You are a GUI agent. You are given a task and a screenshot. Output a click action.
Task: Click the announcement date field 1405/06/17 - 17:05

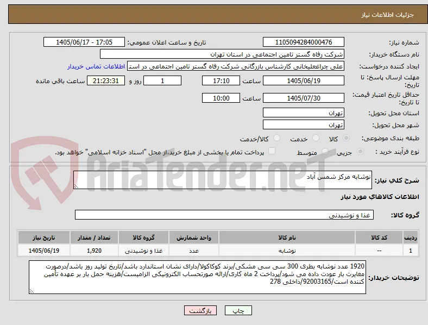click(84, 42)
